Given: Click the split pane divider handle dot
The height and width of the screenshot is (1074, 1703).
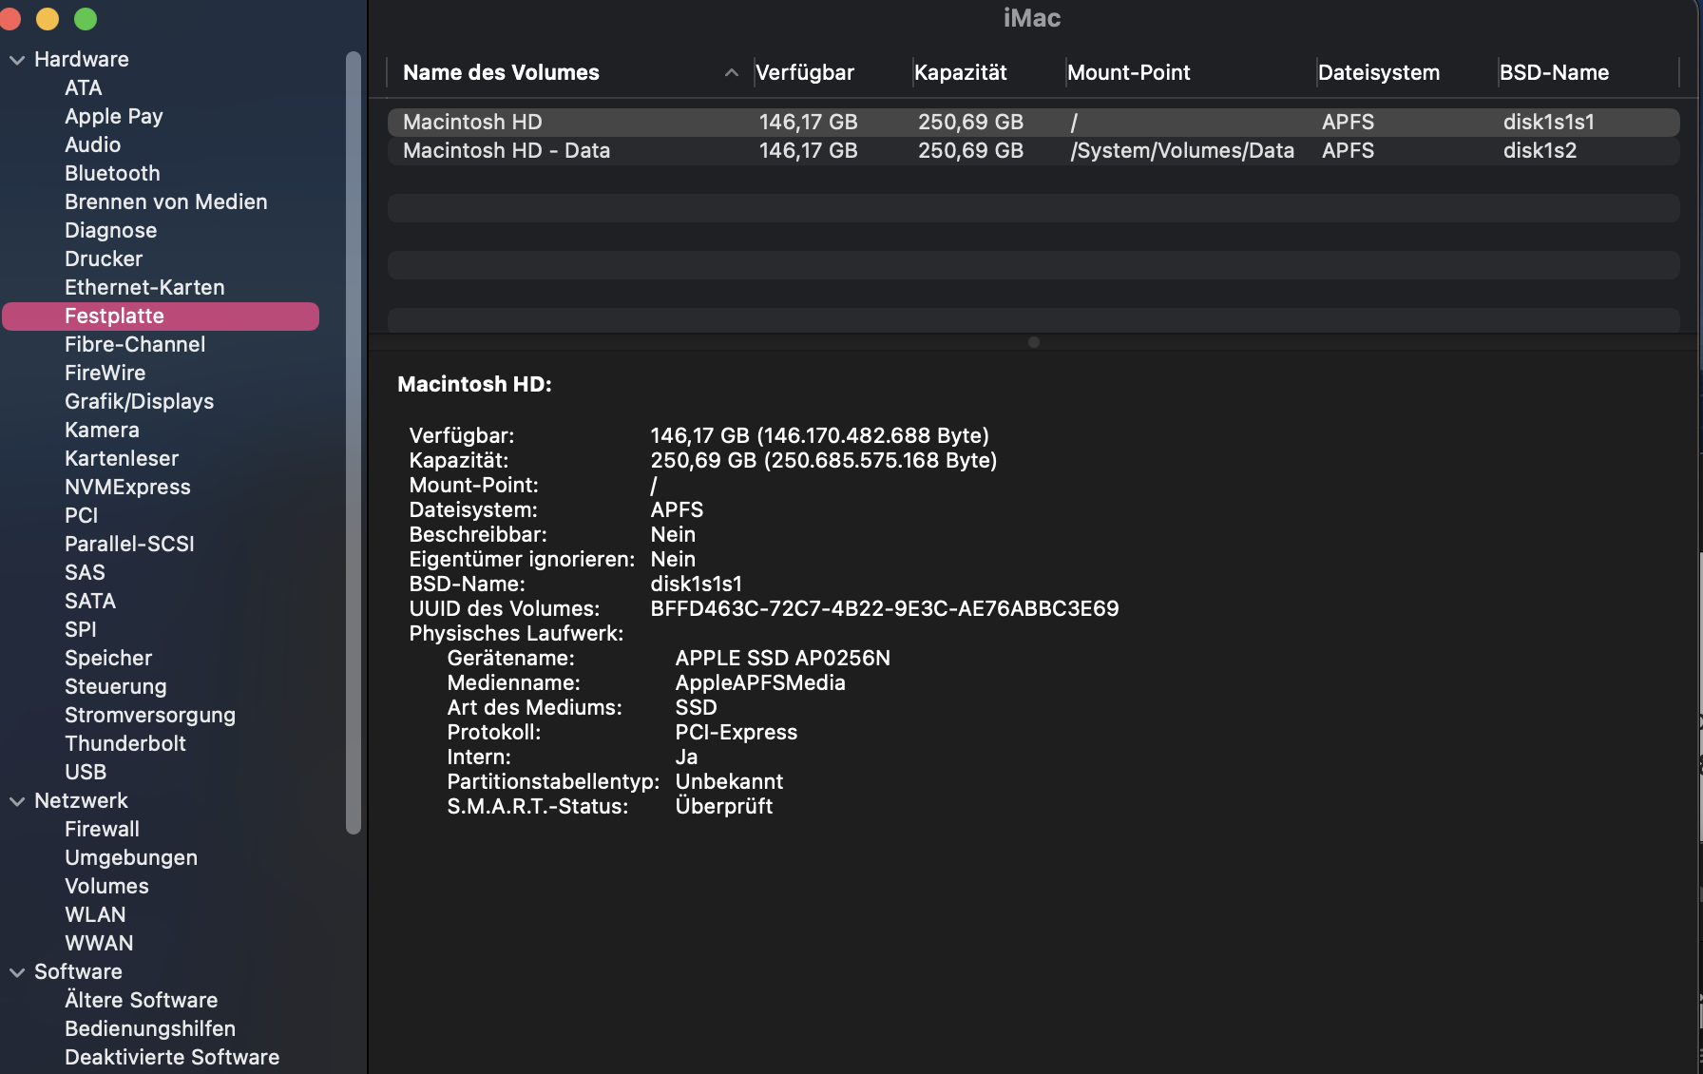Looking at the screenshot, I should click(x=1034, y=342).
